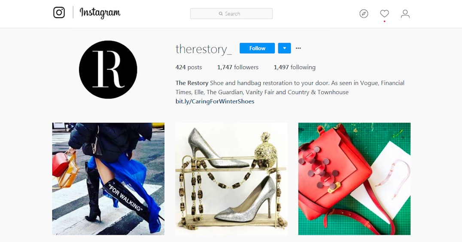Image resolution: width=462 pixels, height=242 pixels.
Task: Expand the suggested accounts dropdown arrow
Action: coord(284,48)
